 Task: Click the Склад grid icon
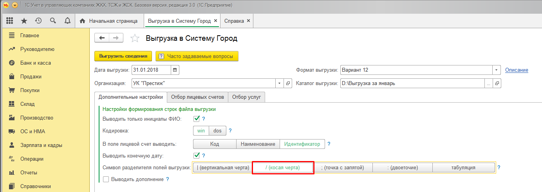point(11,104)
